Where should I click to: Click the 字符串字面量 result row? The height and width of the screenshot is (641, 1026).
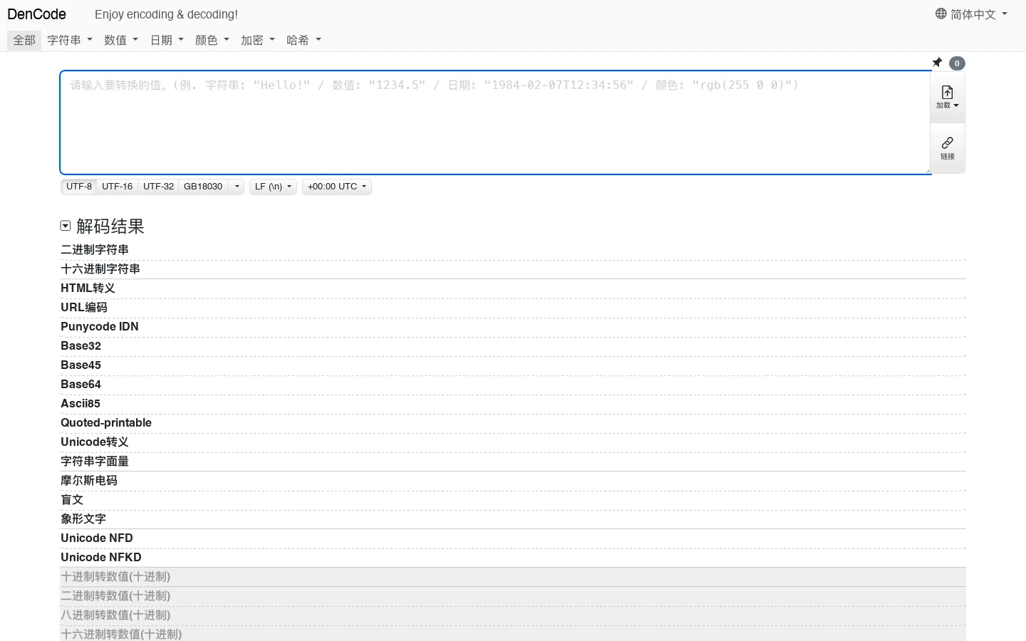point(513,462)
